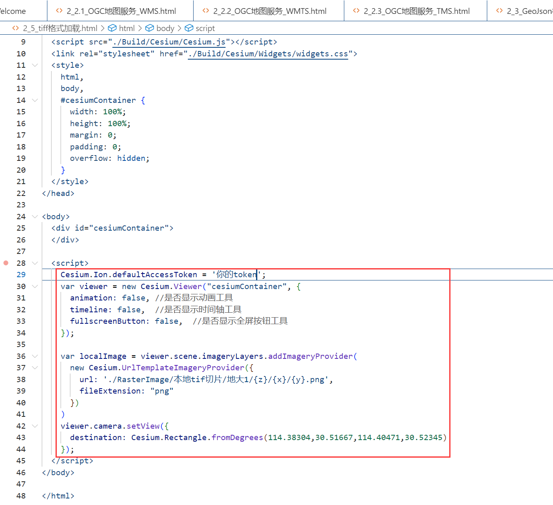Fold the Cesium.Viewer call at line 30
This screenshot has width=553, height=505.
[35, 286]
